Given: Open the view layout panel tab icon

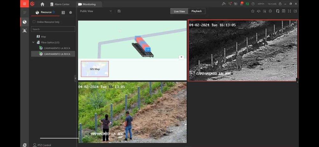Looking at the screenshot, I should [x=63, y=12].
